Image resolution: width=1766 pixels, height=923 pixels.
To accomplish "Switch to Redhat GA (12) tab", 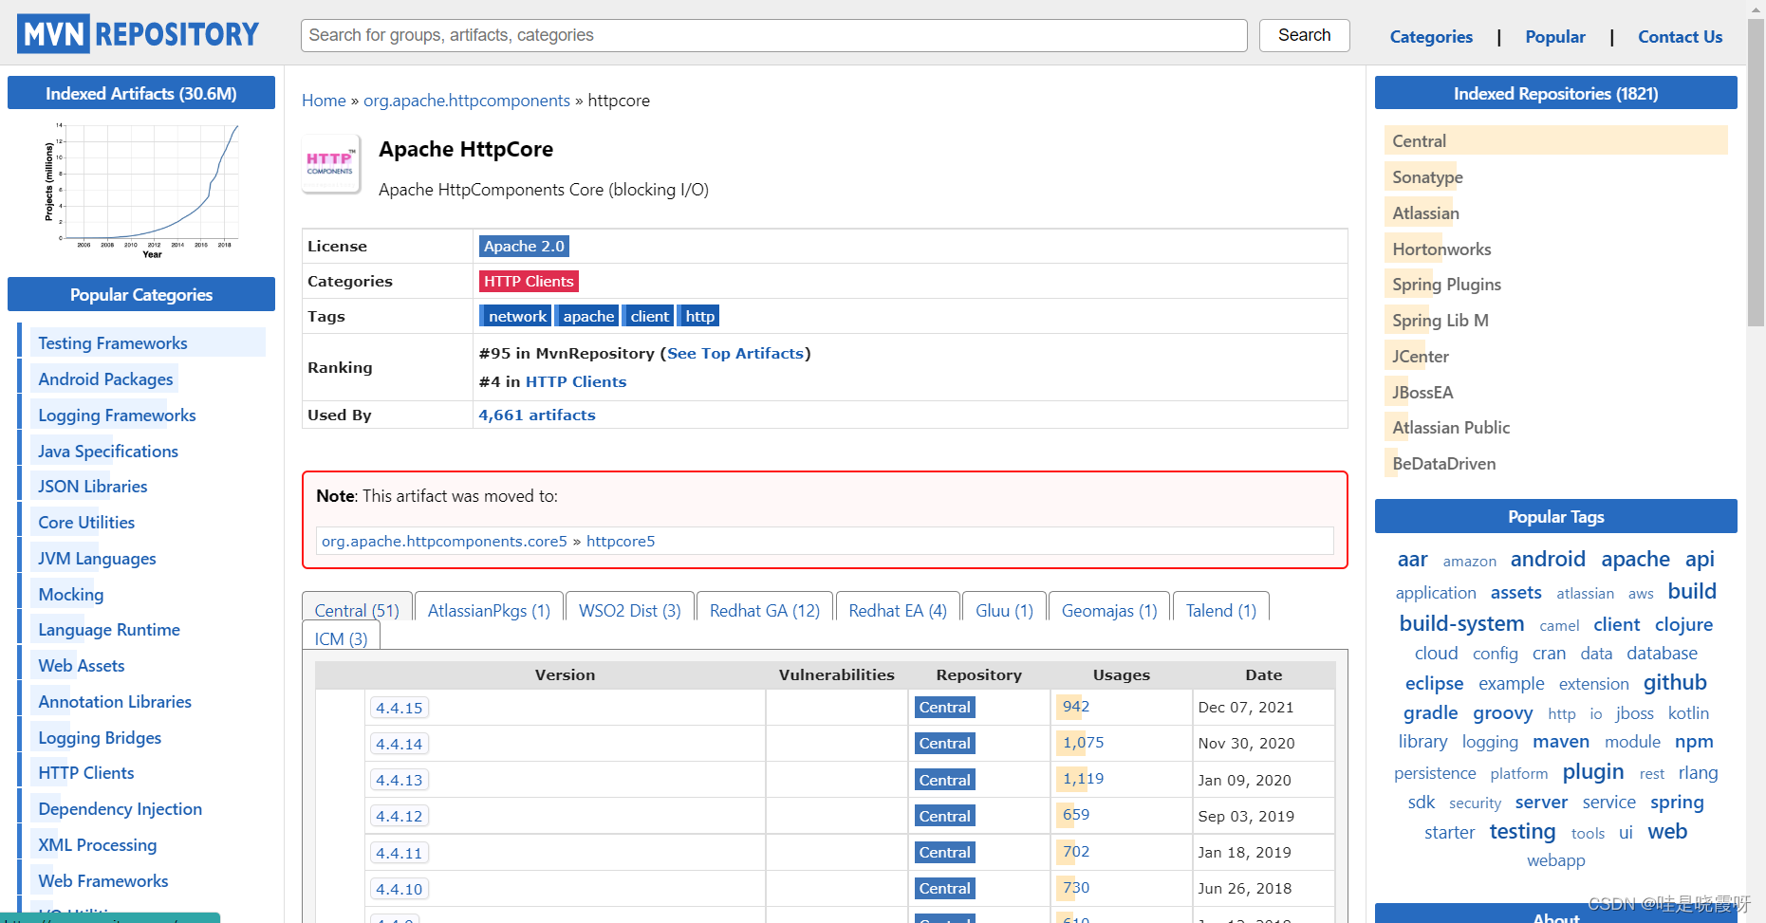I will click(765, 610).
